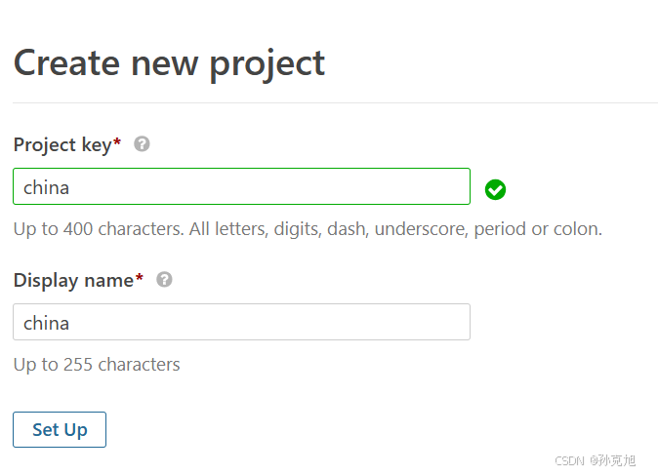Click the red asterisk after Project key

pyautogui.click(x=117, y=141)
